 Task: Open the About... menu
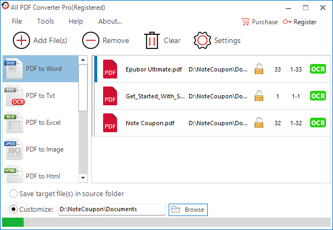point(110,21)
